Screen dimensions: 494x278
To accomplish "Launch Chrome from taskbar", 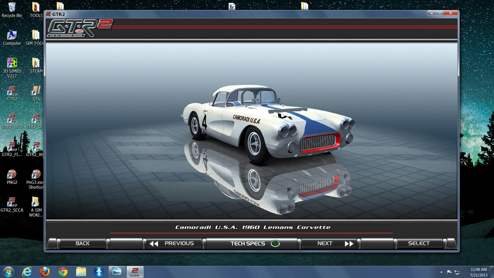I will coord(63,272).
